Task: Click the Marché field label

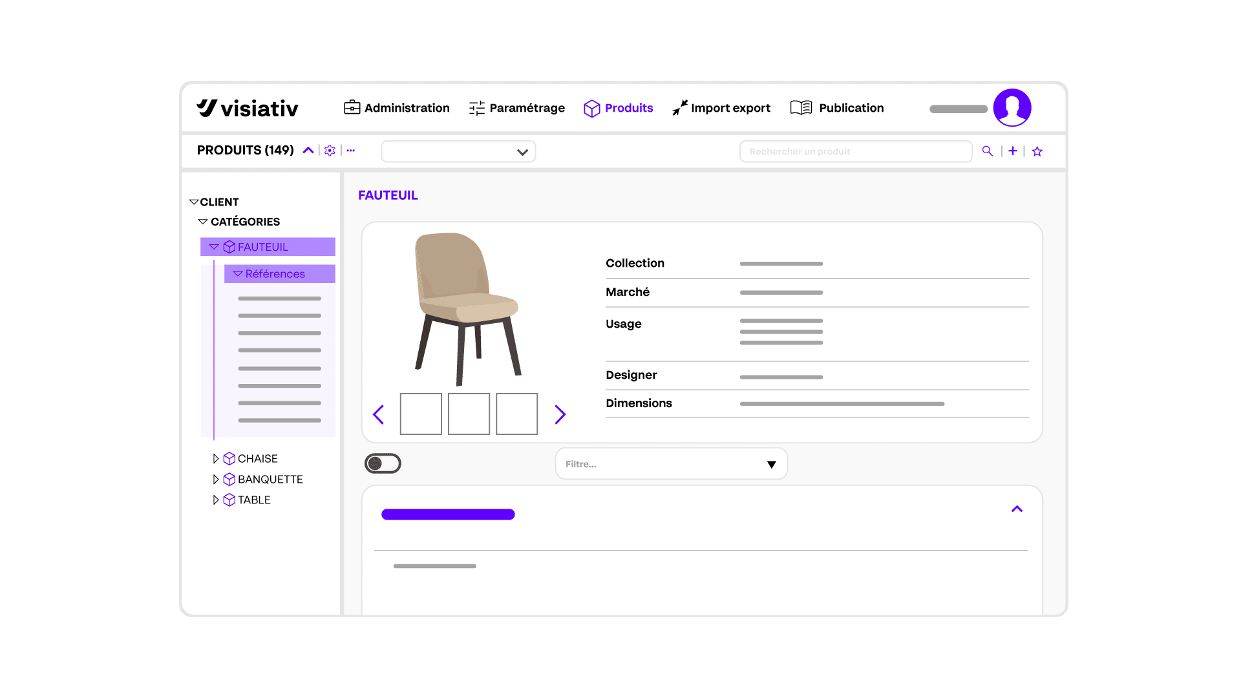Action: (627, 292)
